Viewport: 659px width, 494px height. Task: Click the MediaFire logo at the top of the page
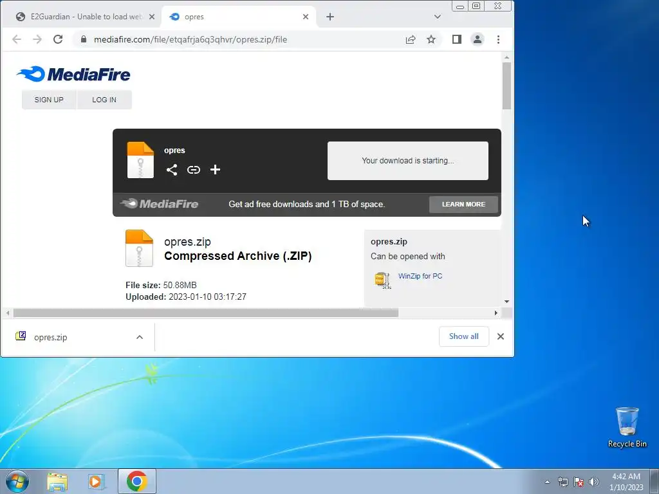(x=73, y=75)
